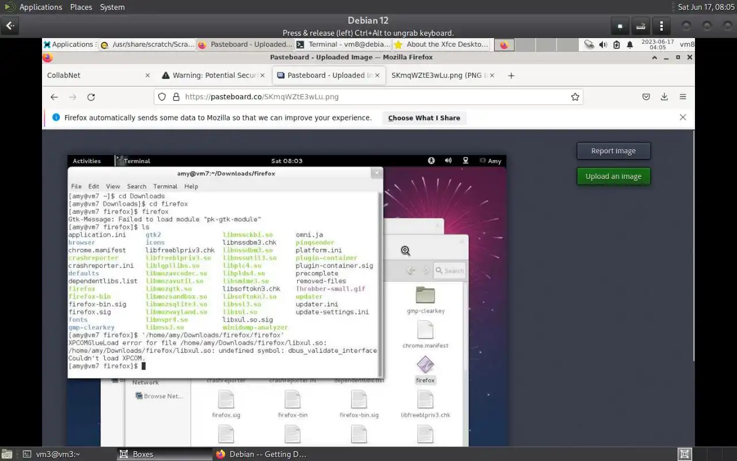Open the host Applications menu

click(34, 7)
